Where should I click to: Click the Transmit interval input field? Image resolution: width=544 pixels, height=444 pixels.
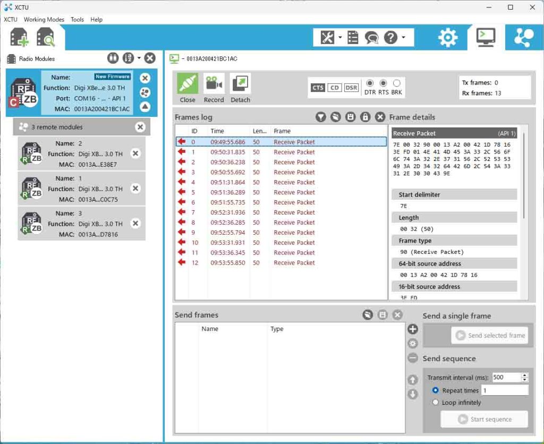coord(506,378)
